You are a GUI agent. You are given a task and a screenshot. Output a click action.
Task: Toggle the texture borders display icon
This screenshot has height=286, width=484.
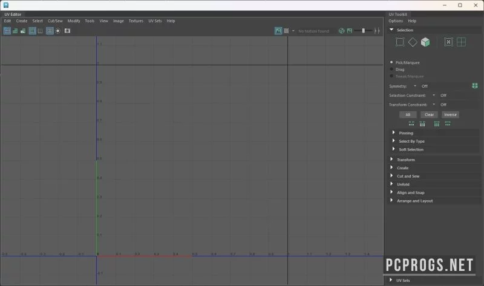[50, 31]
